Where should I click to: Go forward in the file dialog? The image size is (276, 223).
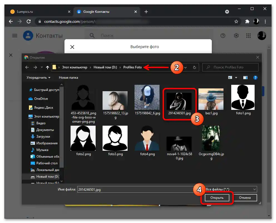point(35,67)
